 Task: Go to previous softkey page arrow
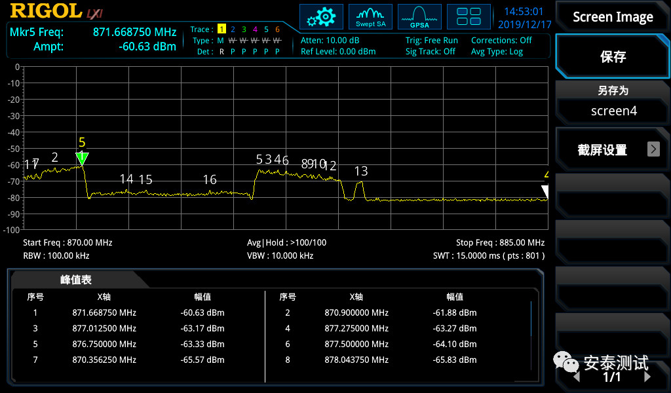coord(577,377)
